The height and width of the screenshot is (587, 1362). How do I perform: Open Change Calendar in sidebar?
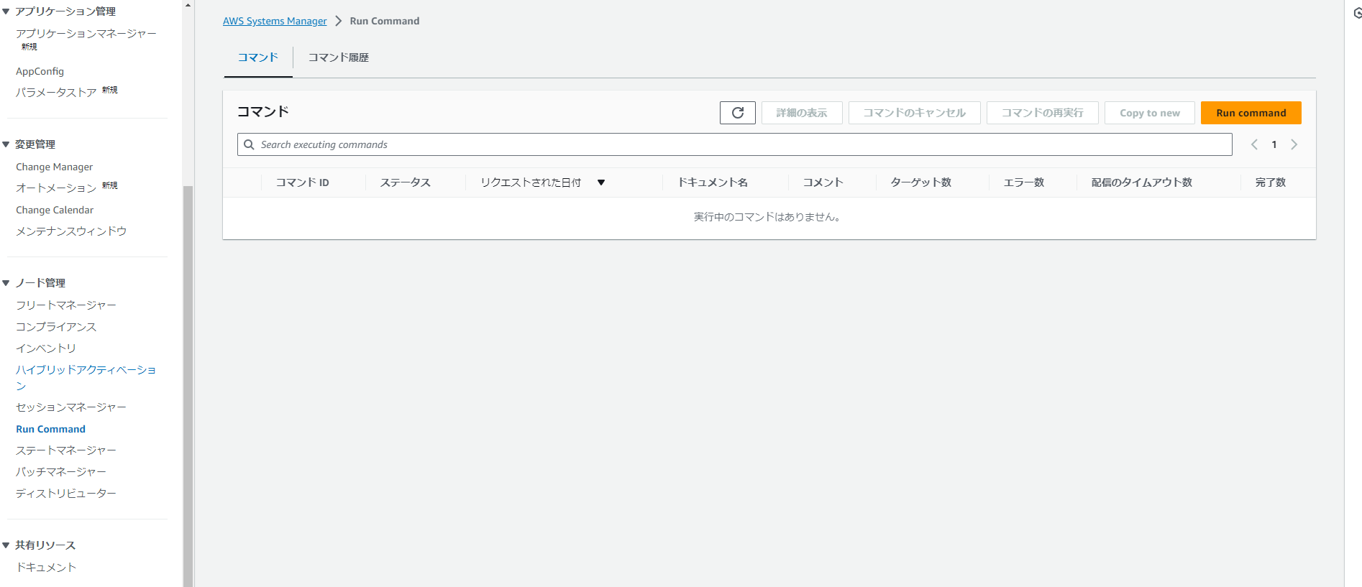pos(55,210)
